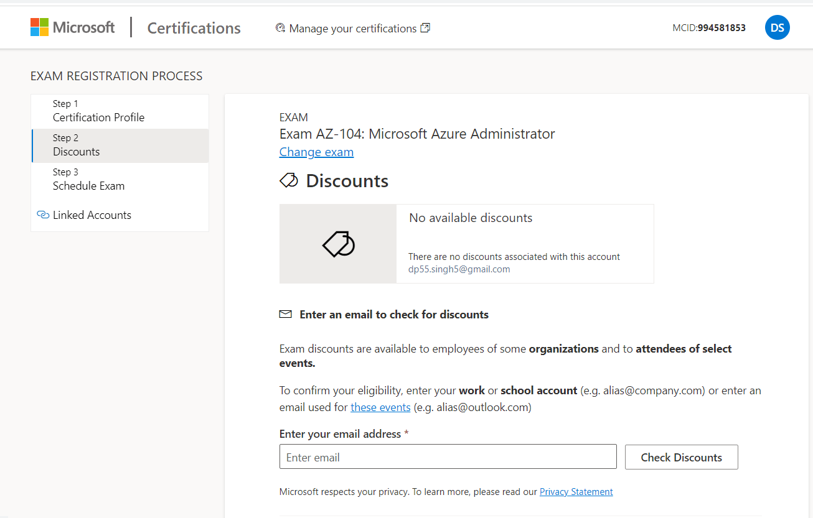Select Step 2 Discounts
This screenshot has width=813, height=518.
120,146
